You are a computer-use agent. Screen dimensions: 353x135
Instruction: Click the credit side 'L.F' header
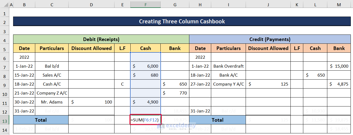(297, 48)
